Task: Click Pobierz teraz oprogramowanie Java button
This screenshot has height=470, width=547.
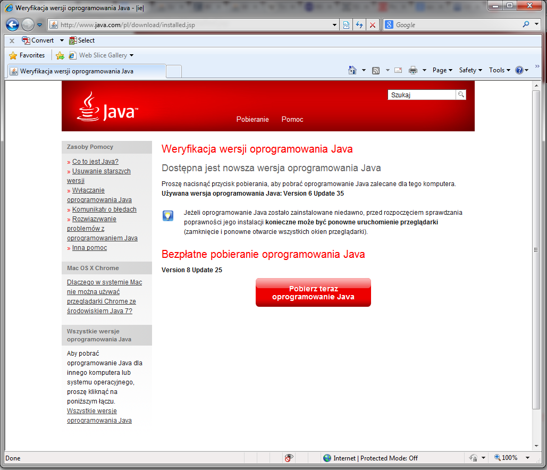Action: 313,292
